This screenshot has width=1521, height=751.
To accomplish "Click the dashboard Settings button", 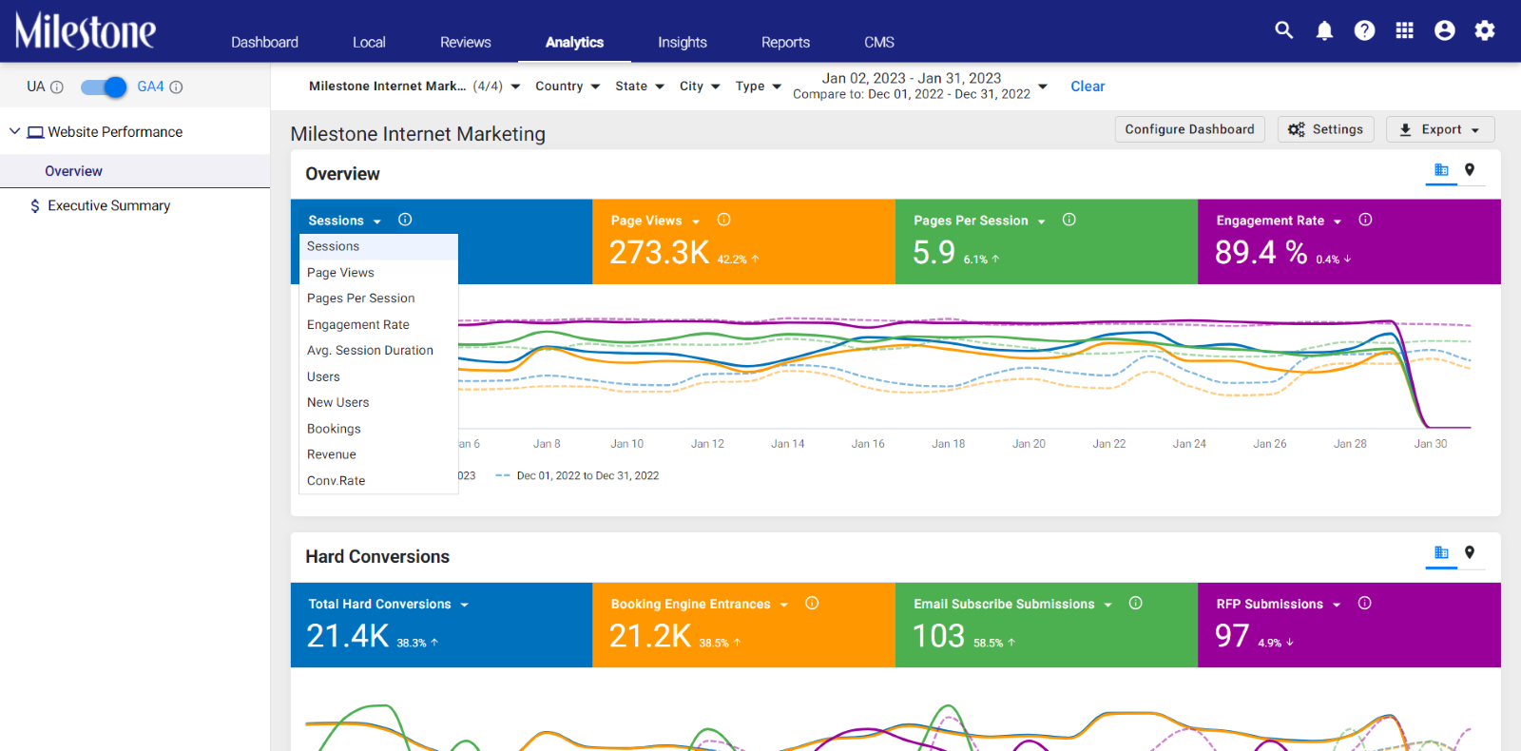I will [x=1326, y=129].
